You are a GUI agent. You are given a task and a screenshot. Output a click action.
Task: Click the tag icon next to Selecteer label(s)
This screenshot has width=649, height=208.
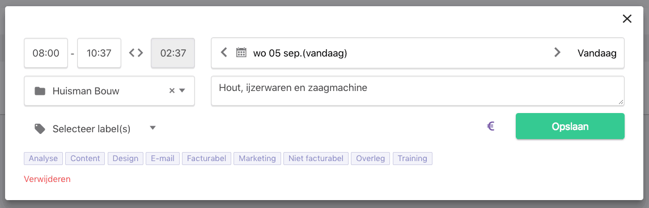(40, 129)
